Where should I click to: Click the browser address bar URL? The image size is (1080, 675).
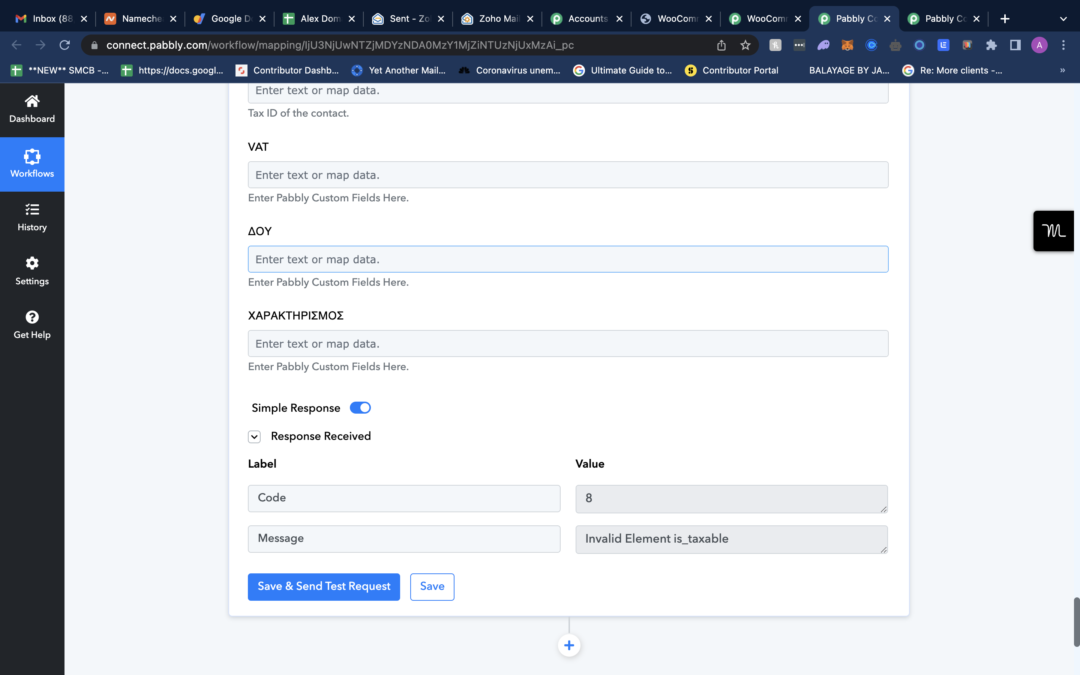point(340,45)
